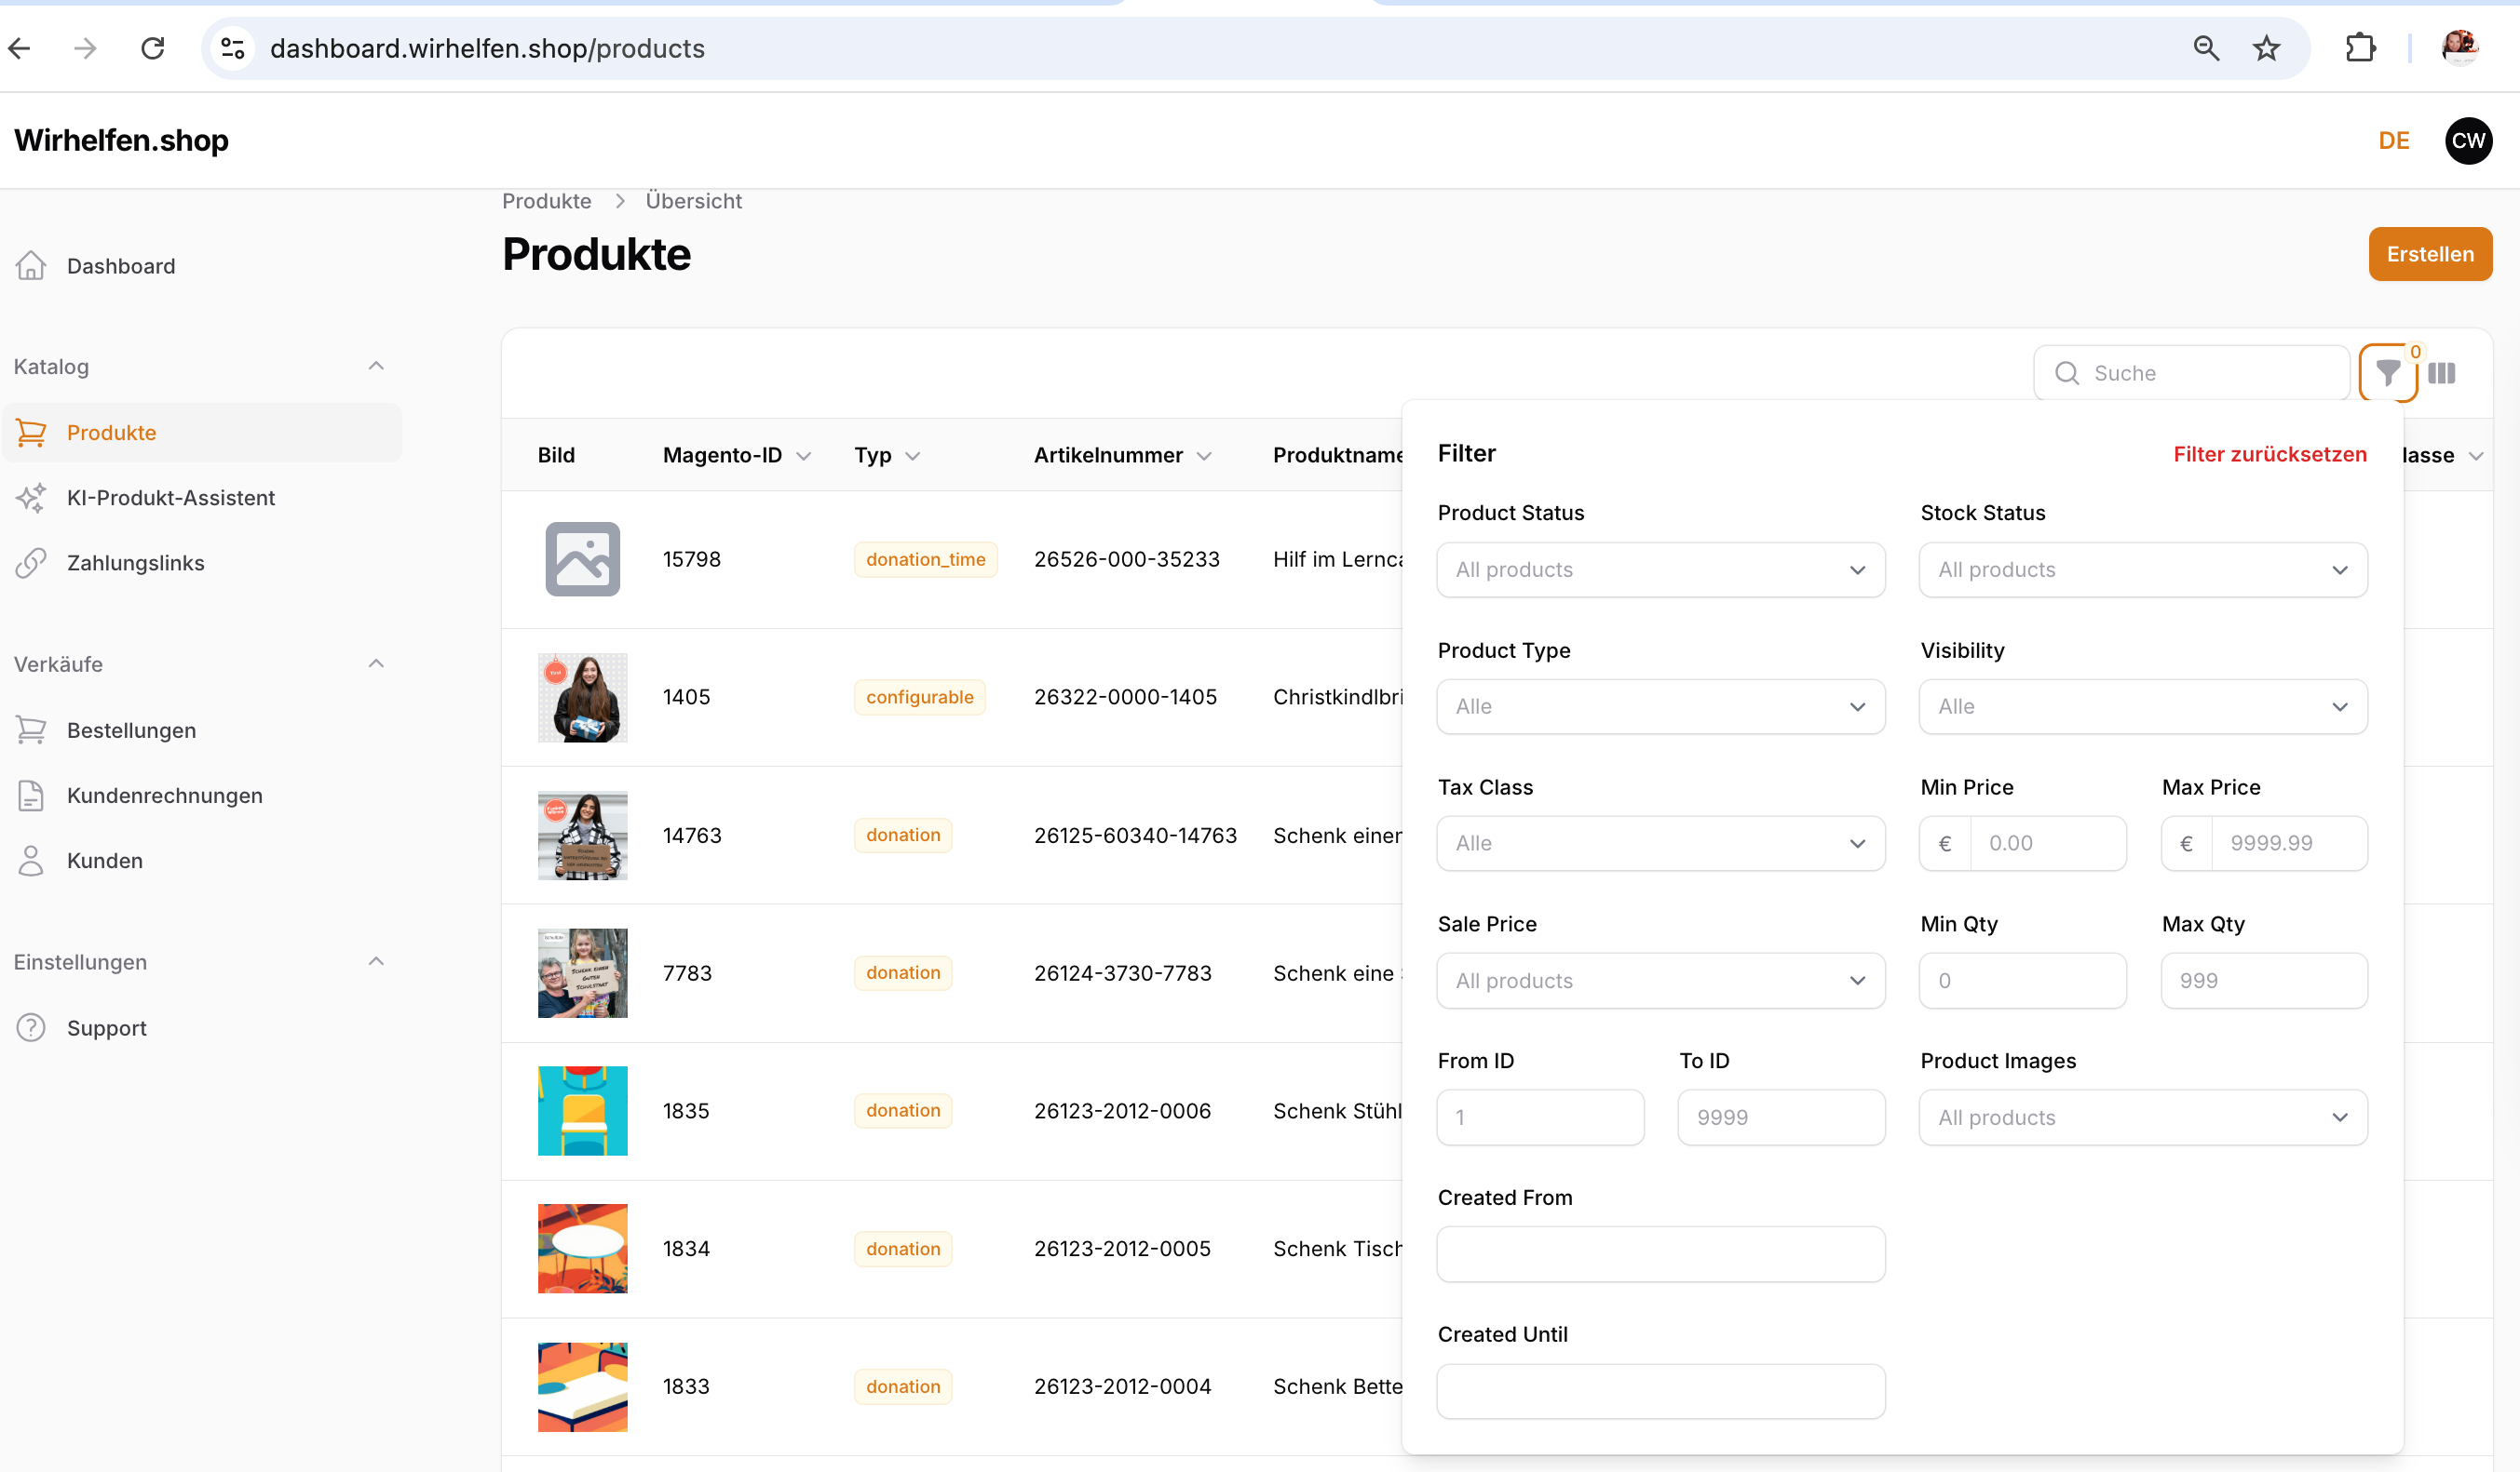This screenshot has height=1472, width=2520.
Task: Click the CW user avatar
Action: [x=2467, y=141]
